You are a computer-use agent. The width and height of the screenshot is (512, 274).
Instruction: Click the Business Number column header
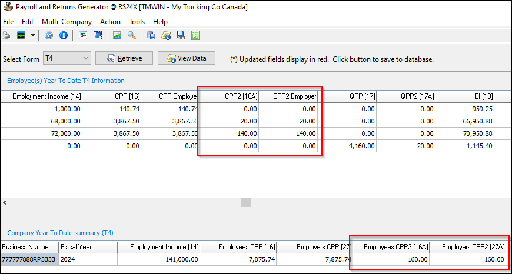pyautogui.click(x=29, y=247)
